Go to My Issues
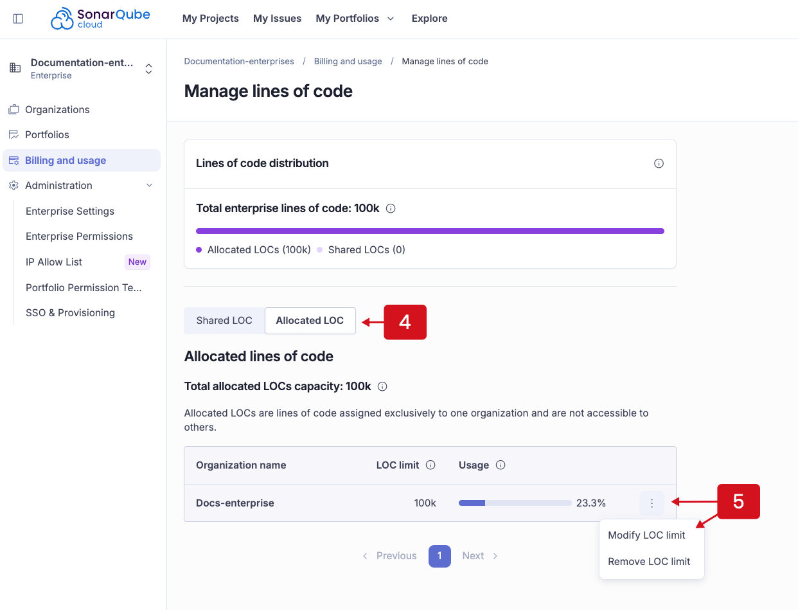The image size is (798, 610). point(278,19)
